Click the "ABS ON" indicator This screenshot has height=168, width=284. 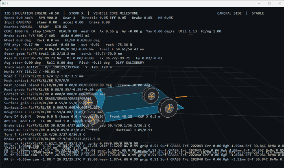click(10, 121)
